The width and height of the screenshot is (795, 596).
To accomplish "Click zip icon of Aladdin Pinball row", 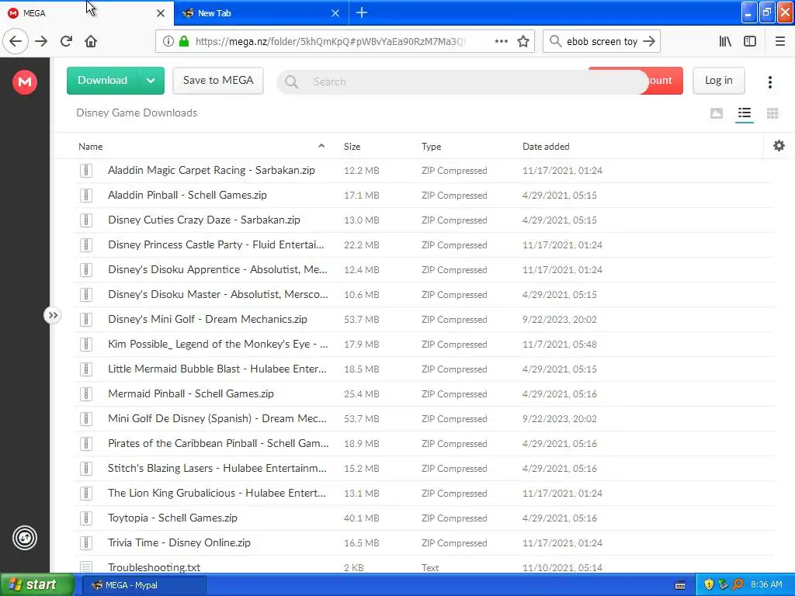I will 86,195.
